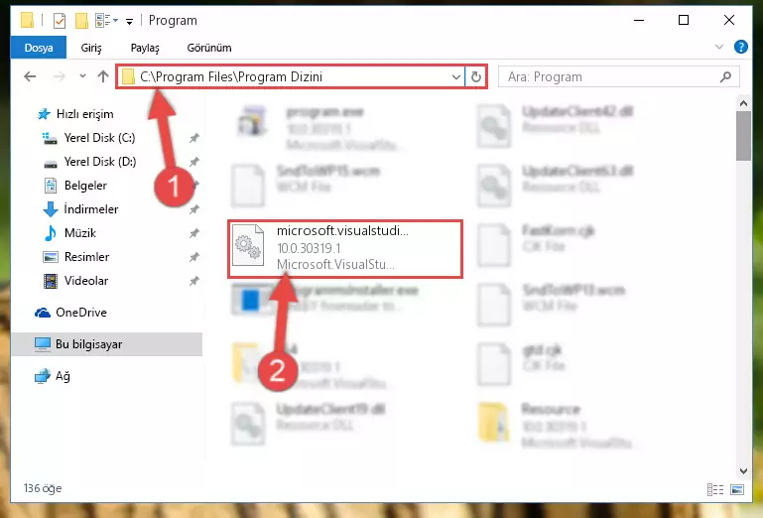Click the pin icon beside İndirmeler
The width and height of the screenshot is (763, 518).
[x=194, y=209]
